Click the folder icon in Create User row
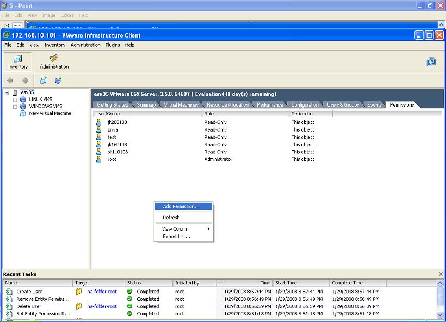This screenshot has width=446, height=322. click(78, 292)
